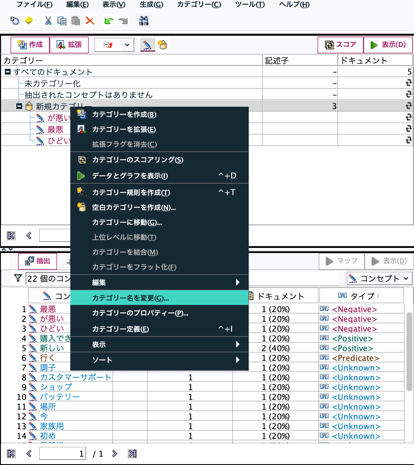Viewport: 414px width, 465px height.
Task: Click the concept list vertical scrollbar
Action: [409, 351]
